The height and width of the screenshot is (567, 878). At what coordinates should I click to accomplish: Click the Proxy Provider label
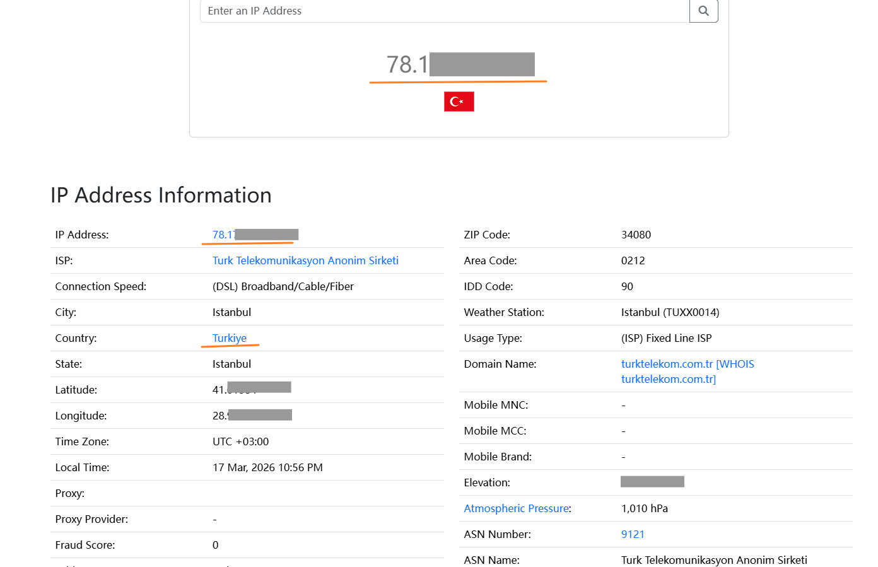[x=91, y=519]
